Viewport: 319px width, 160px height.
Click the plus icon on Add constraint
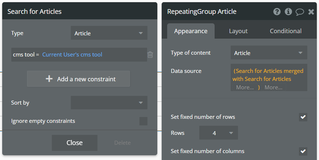click(49, 79)
